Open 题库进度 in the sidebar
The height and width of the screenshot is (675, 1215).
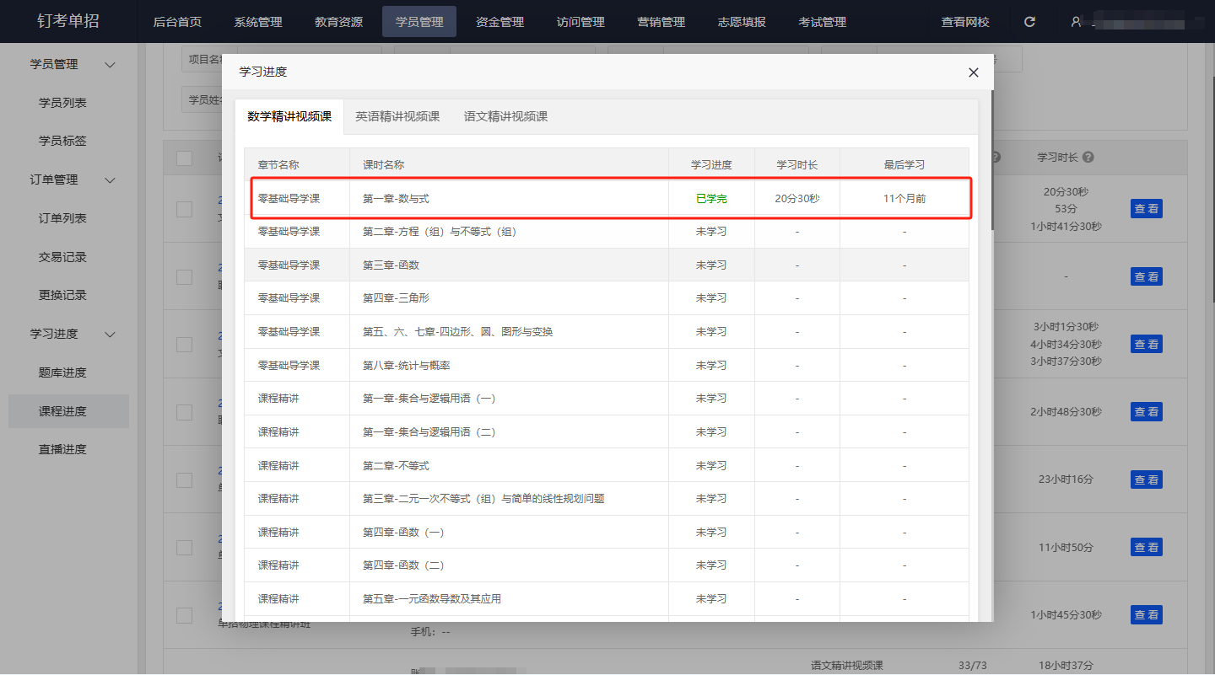(62, 372)
